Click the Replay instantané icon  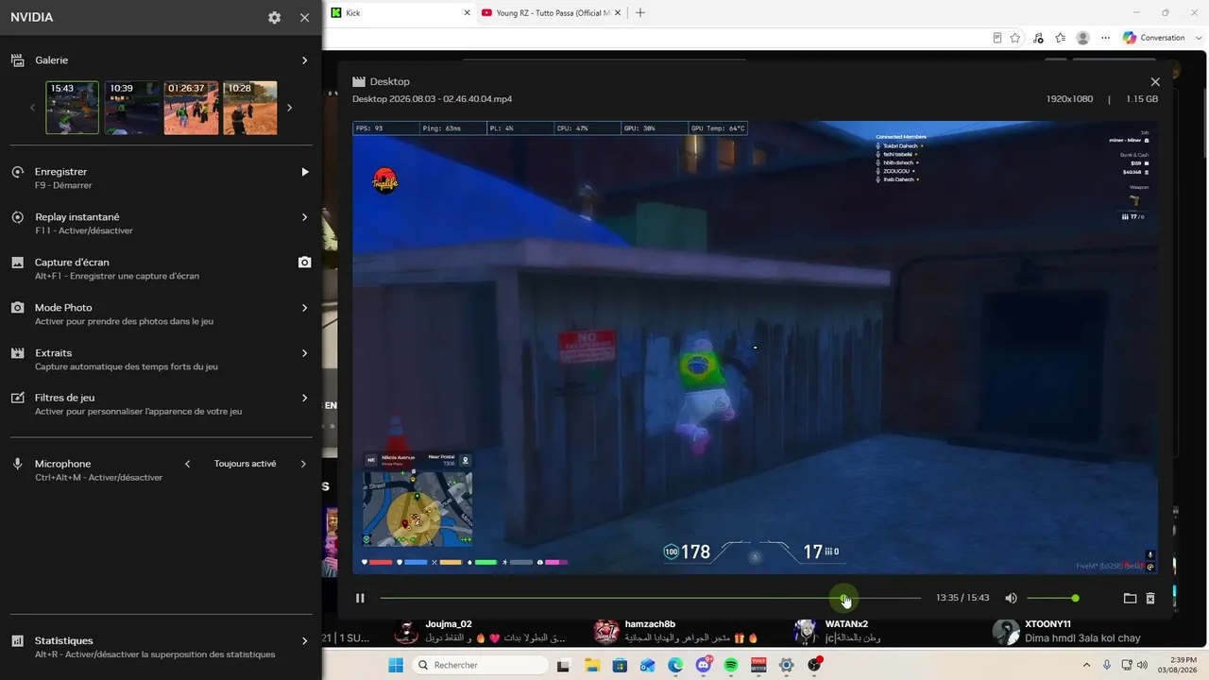click(17, 217)
